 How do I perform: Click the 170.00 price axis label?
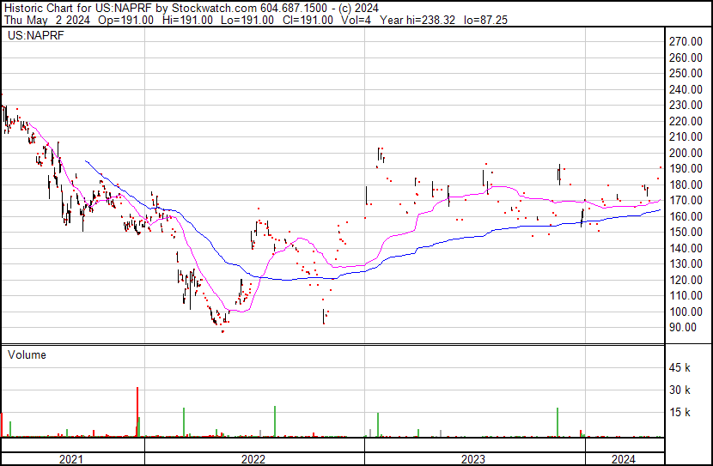coord(686,200)
